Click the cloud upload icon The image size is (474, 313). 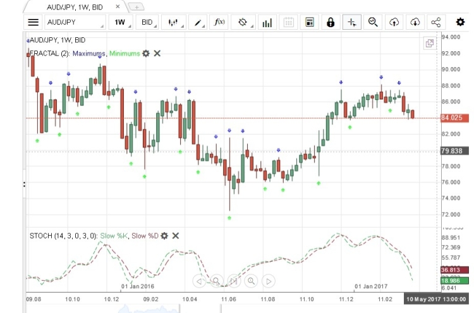[394, 22]
